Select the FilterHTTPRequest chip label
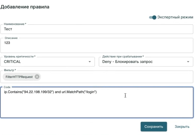This screenshot has height=135, width=195. (x=19, y=77)
